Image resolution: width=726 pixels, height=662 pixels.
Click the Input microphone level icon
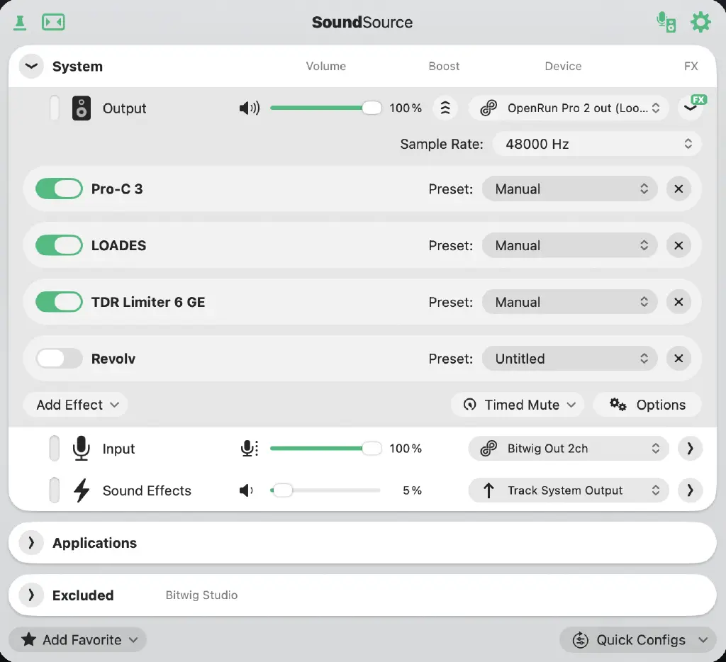coord(249,449)
